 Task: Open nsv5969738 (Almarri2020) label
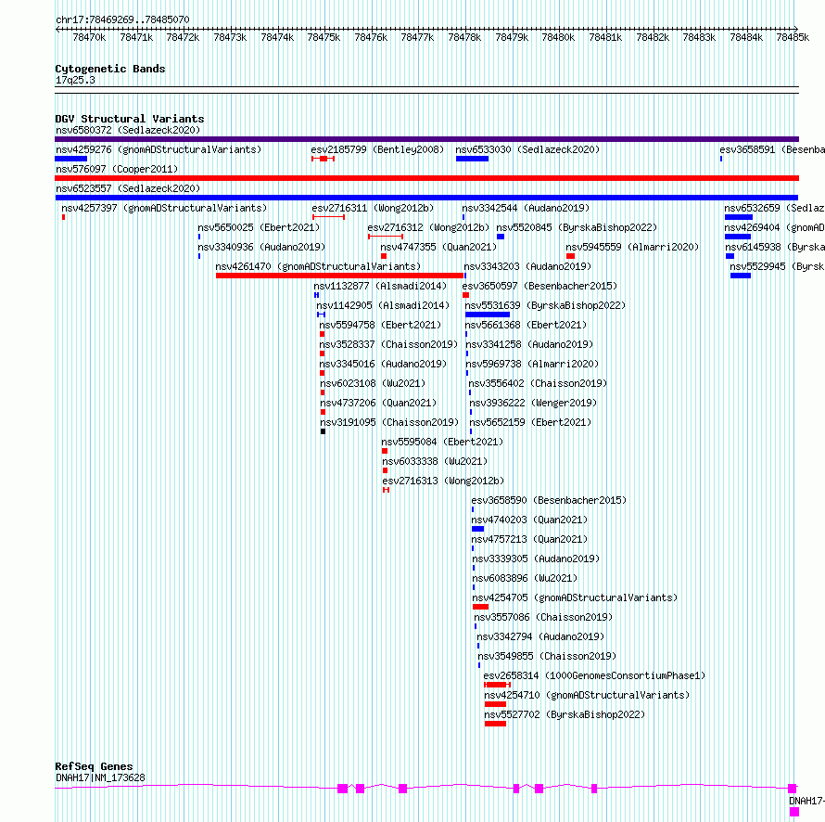pyautogui.click(x=532, y=364)
